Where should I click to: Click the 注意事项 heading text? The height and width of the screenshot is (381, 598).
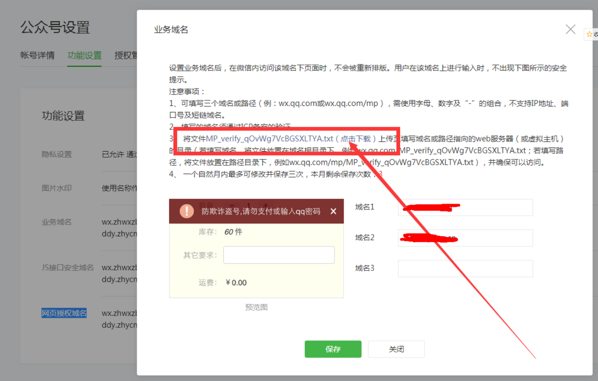[187, 92]
